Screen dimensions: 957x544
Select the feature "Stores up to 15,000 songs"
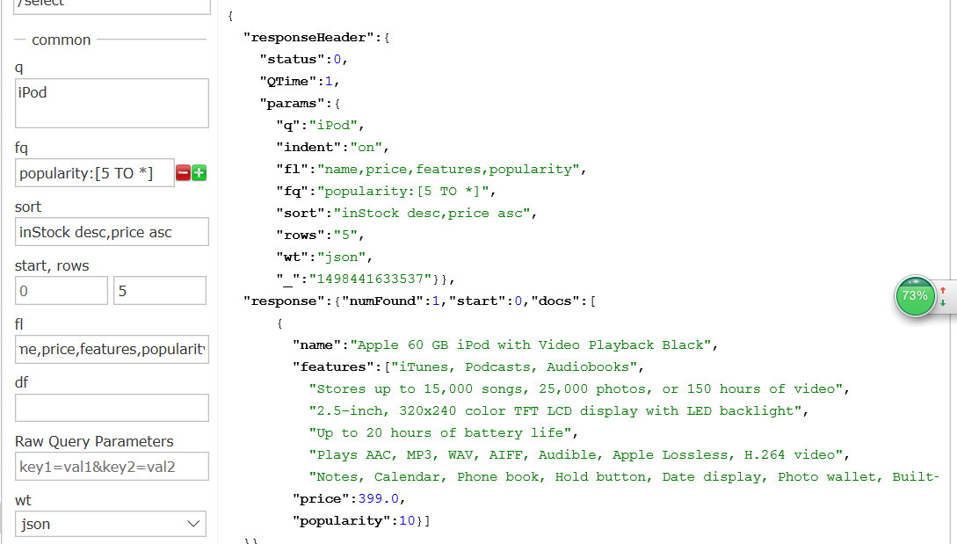[576, 389]
